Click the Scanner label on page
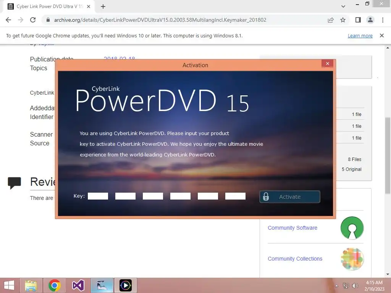Image resolution: width=391 pixels, height=293 pixels. click(x=41, y=135)
